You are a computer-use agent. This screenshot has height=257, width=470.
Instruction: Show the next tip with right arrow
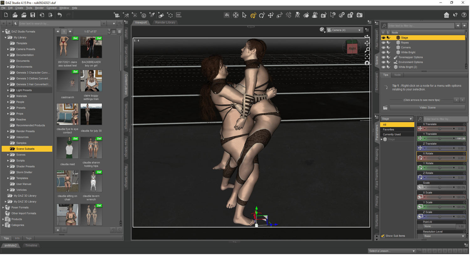click(462, 100)
